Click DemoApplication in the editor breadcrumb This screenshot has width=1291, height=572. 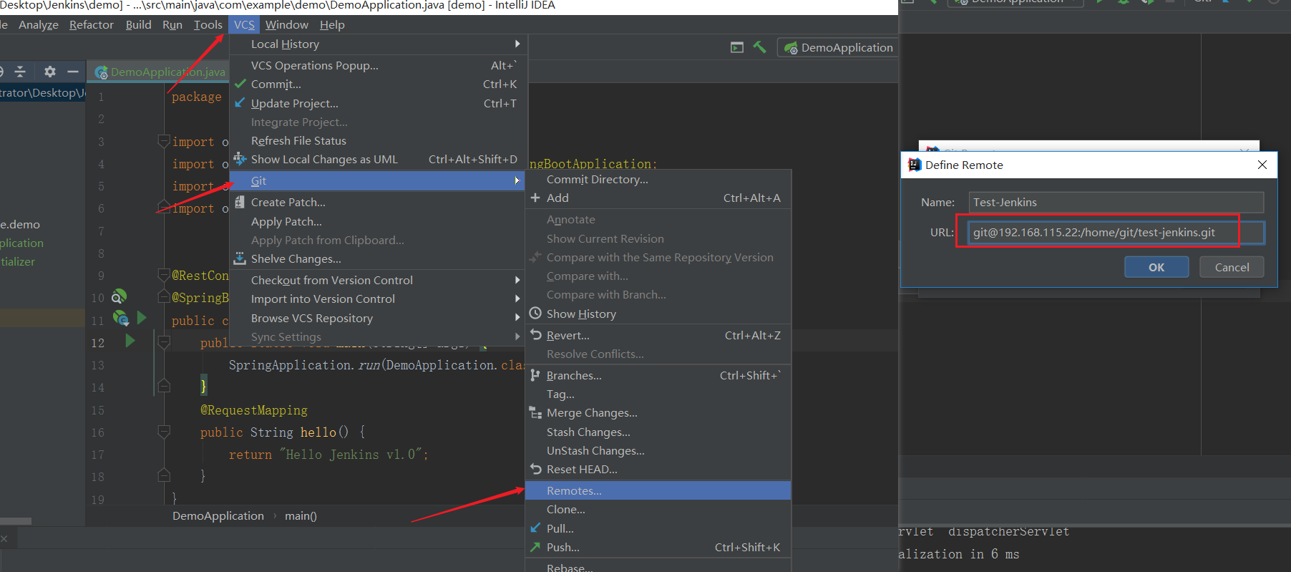tap(218, 516)
